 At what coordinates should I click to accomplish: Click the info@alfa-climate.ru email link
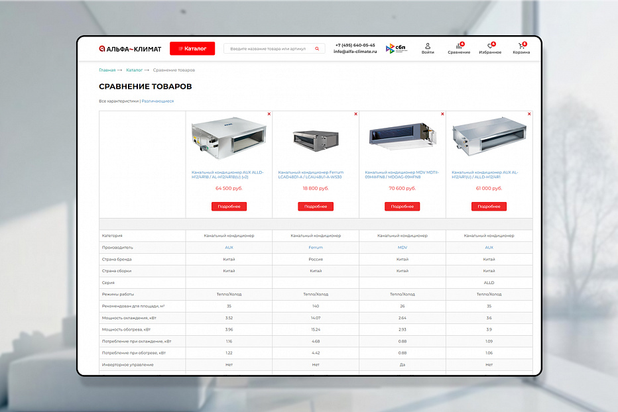[x=355, y=52]
